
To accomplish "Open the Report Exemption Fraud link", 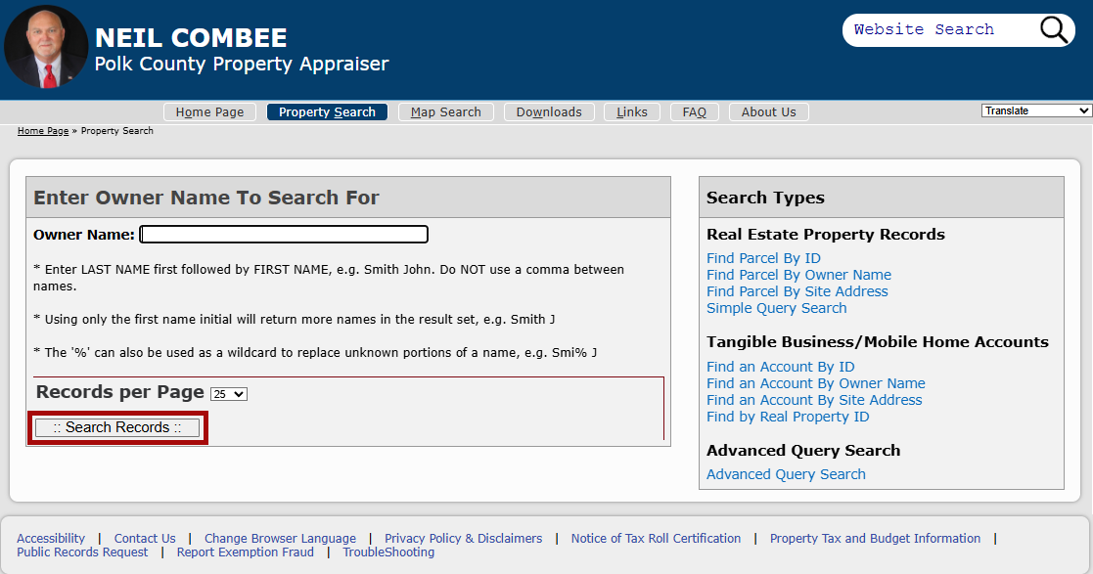I will point(245,552).
